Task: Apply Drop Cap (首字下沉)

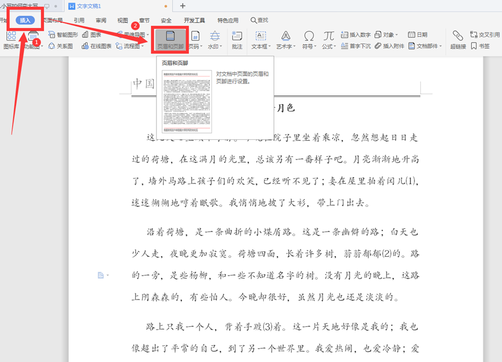Action: [x=356, y=46]
